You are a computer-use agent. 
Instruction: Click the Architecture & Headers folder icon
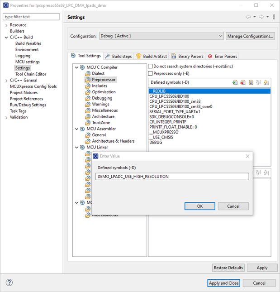pyautogui.click(x=88, y=141)
